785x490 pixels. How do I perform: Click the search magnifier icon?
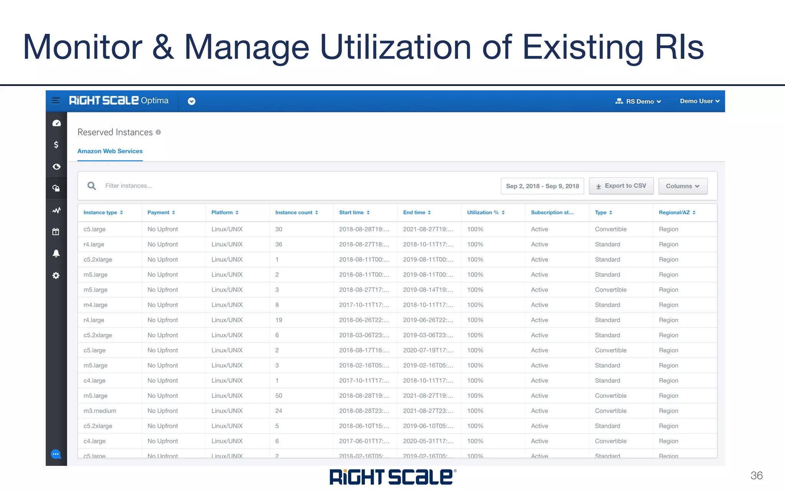click(x=92, y=186)
